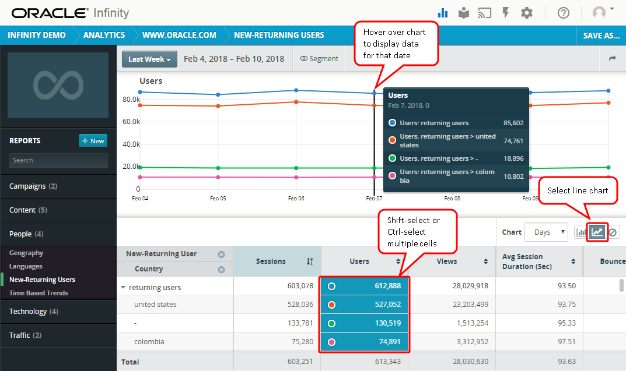Toggle chart series for 74,891 users cell
The height and width of the screenshot is (371, 626).
(x=331, y=342)
